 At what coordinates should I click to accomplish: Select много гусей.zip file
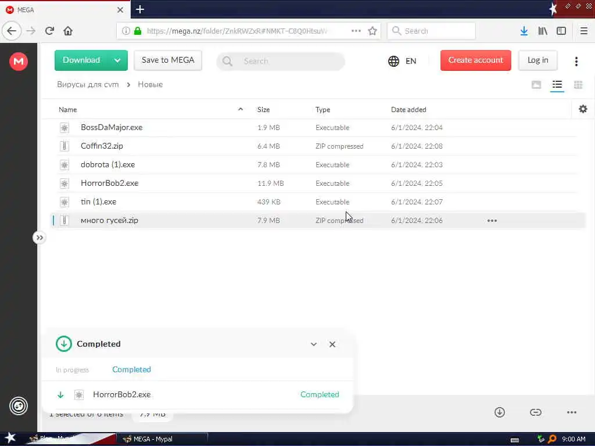click(x=109, y=220)
